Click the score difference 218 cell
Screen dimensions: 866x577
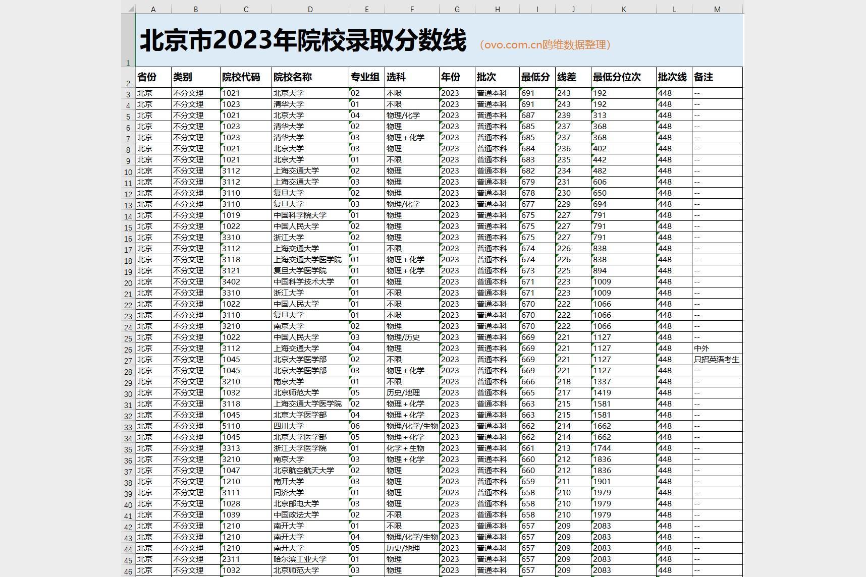[x=573, y=382]
